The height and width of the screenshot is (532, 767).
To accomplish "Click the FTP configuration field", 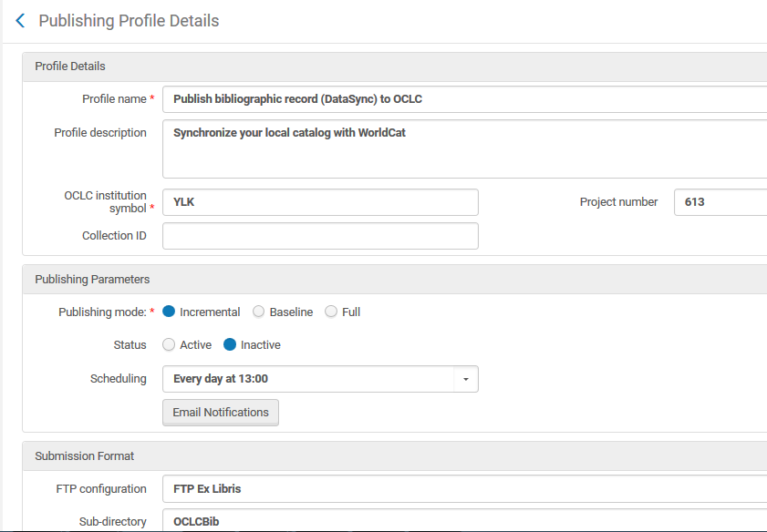I will tap(463, 489).
